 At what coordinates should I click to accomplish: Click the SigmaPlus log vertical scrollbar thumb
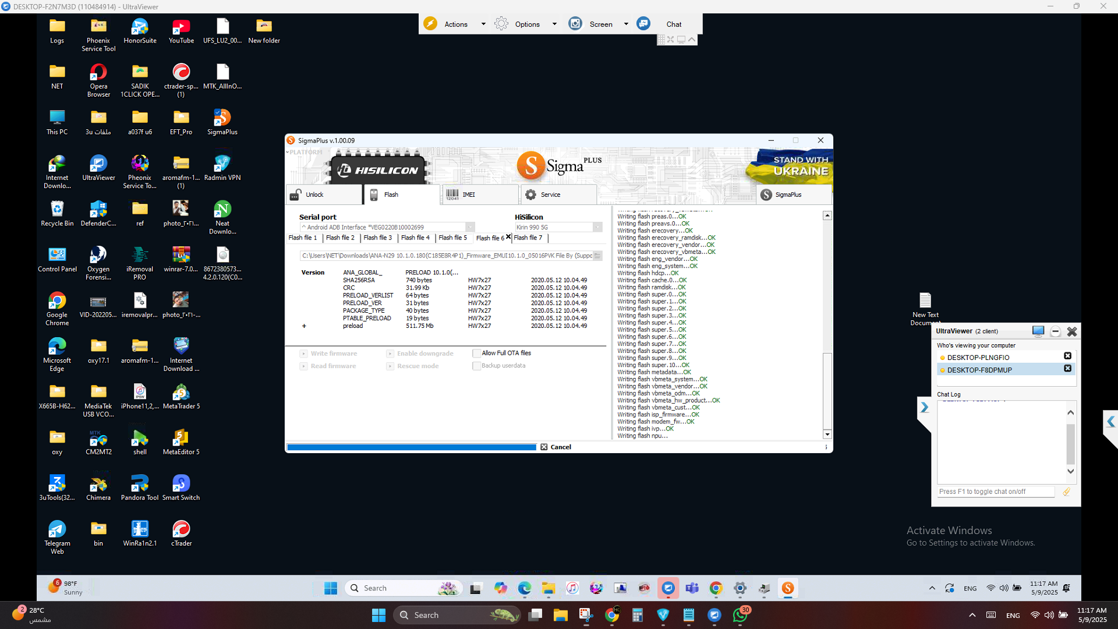click(827, 390)
